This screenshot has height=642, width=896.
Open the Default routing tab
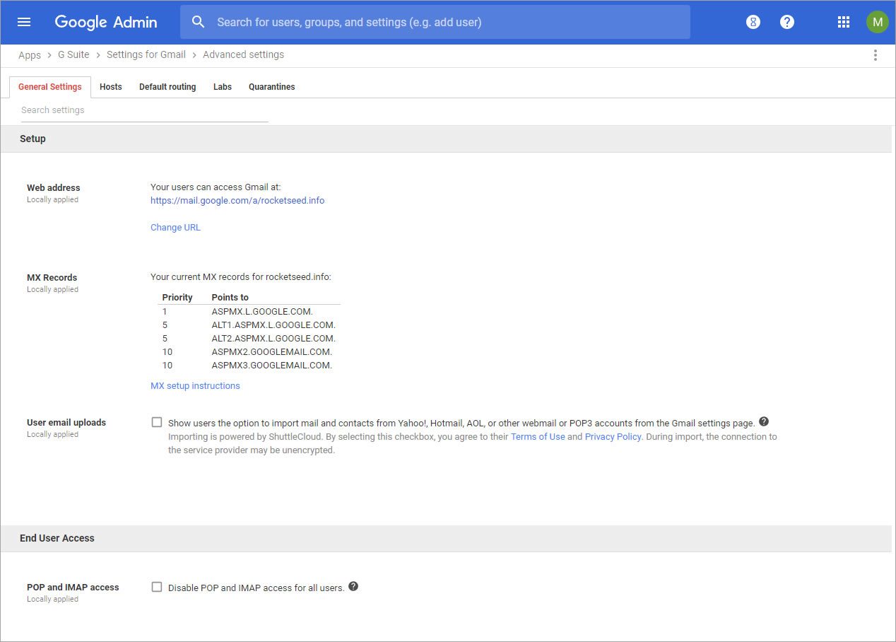tap(167, 87)
